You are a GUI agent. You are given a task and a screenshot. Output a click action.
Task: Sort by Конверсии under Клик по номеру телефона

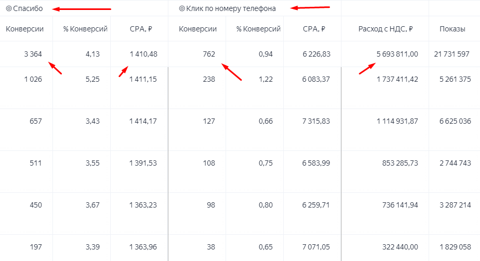coord(198,29)
